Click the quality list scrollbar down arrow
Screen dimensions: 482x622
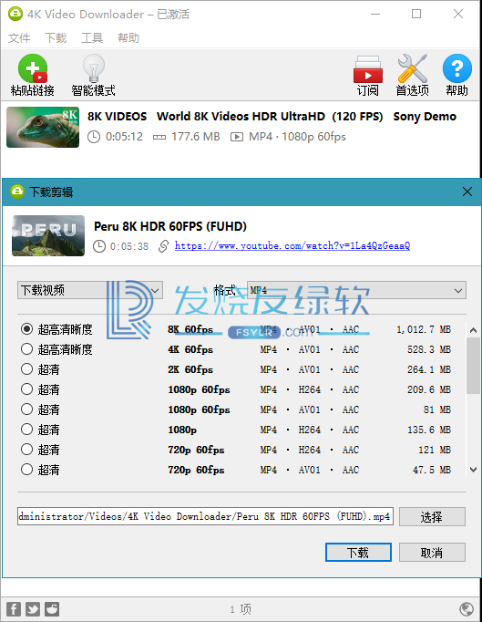click(x=473, y=470)
